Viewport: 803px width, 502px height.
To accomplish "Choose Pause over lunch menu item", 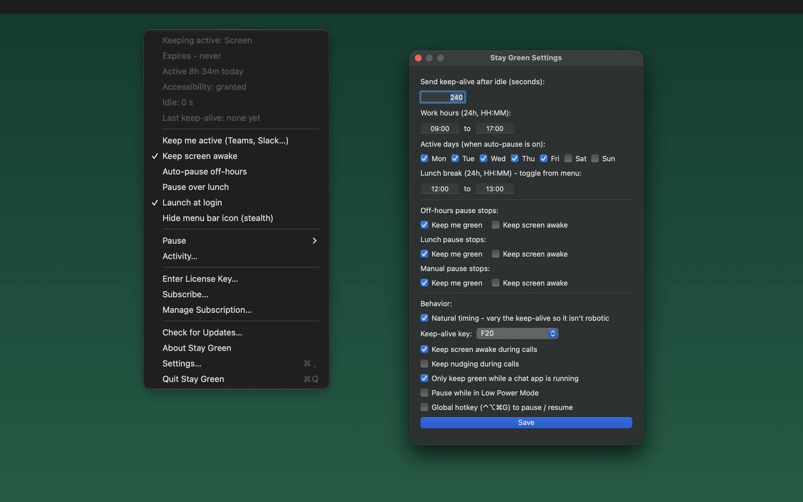I will [236, 187].
